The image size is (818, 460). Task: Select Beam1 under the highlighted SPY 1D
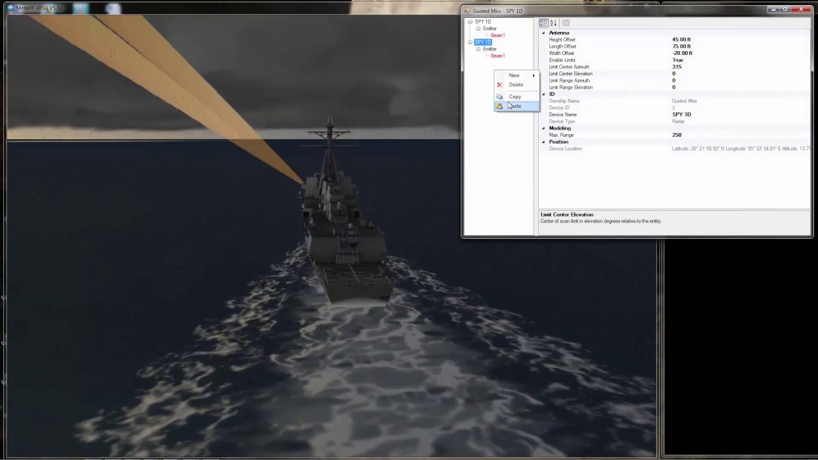click(498, 56)
